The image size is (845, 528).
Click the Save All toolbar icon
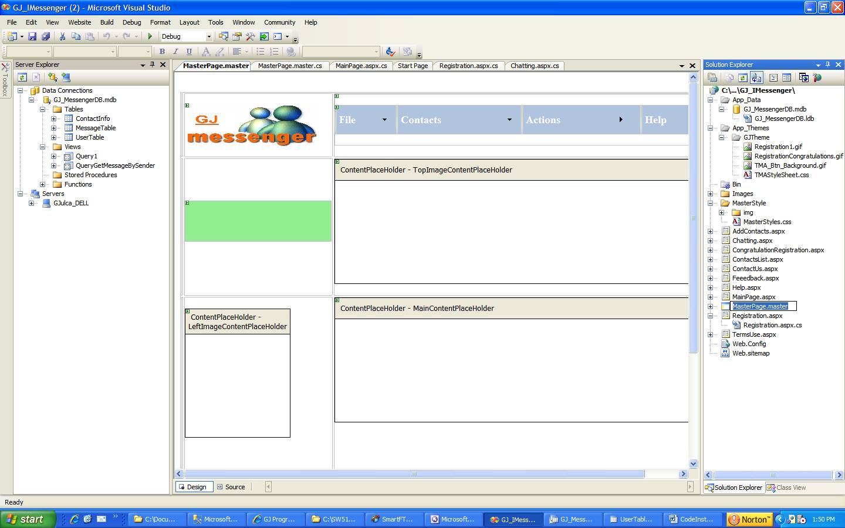(x=46, y=36)
